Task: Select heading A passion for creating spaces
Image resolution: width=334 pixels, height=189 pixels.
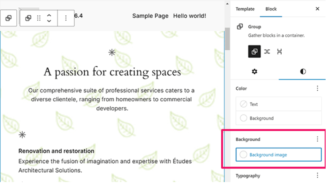Action: (112, 72)
